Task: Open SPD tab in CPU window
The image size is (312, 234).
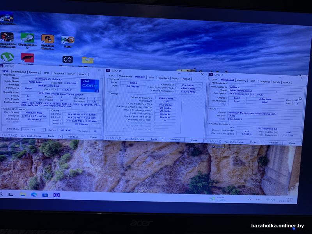Action: pyautogui.click(x=46, y=73)
